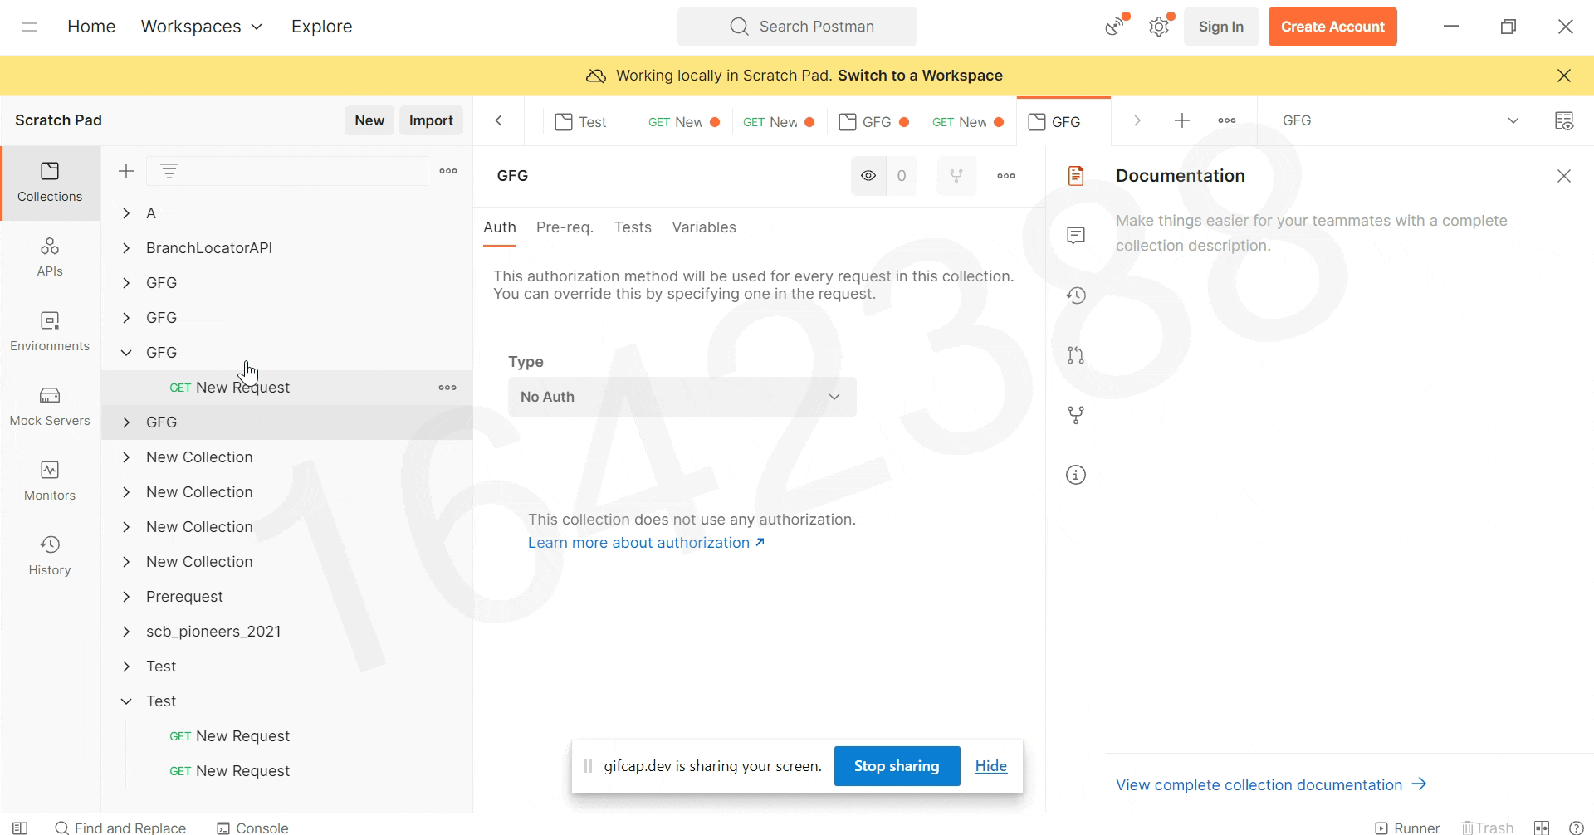This screenshot has height=835, width=1594.
Task: Open a new tab with plus icon
Action: tap(1182, 120)
